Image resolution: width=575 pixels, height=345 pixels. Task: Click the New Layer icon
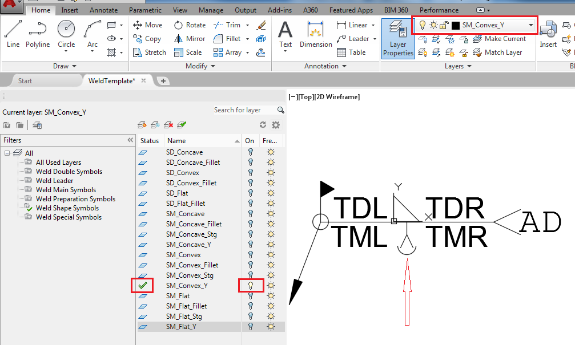pyautogui.click(x=142, y=125)
